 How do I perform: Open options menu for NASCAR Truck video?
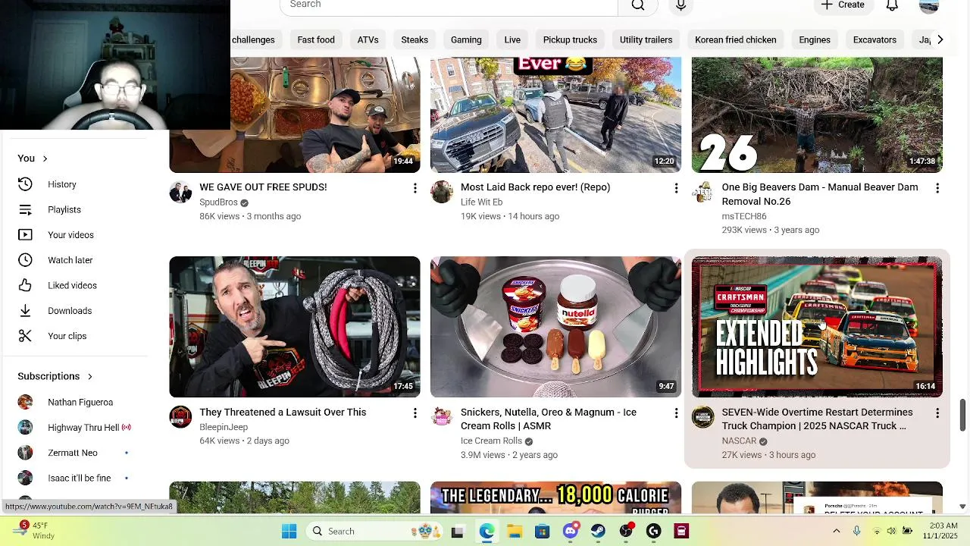pyautogui.click(x=937, y=413)
